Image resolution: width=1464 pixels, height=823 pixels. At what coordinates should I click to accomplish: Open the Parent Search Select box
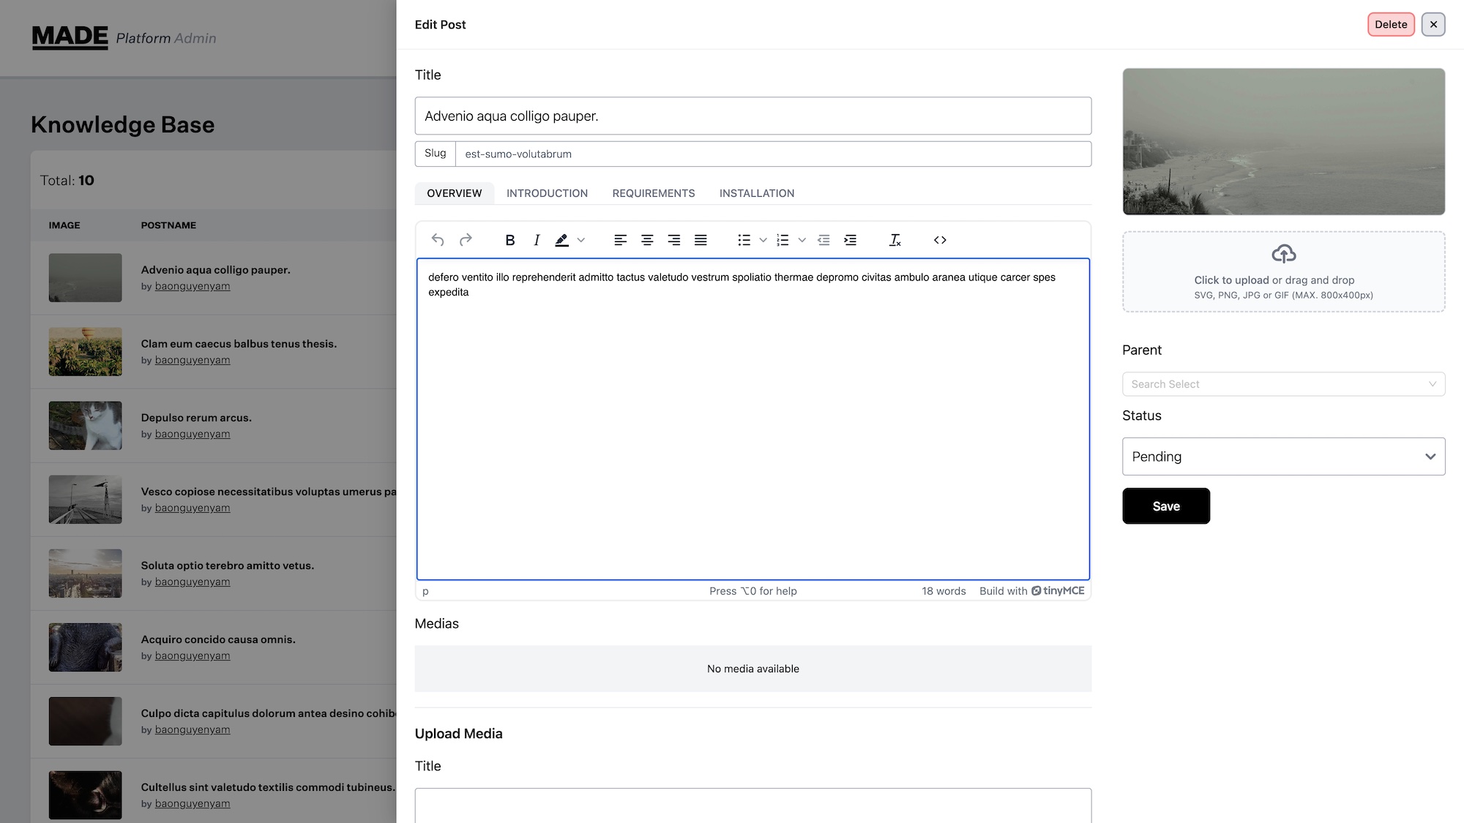click(x=1283, y=384)
